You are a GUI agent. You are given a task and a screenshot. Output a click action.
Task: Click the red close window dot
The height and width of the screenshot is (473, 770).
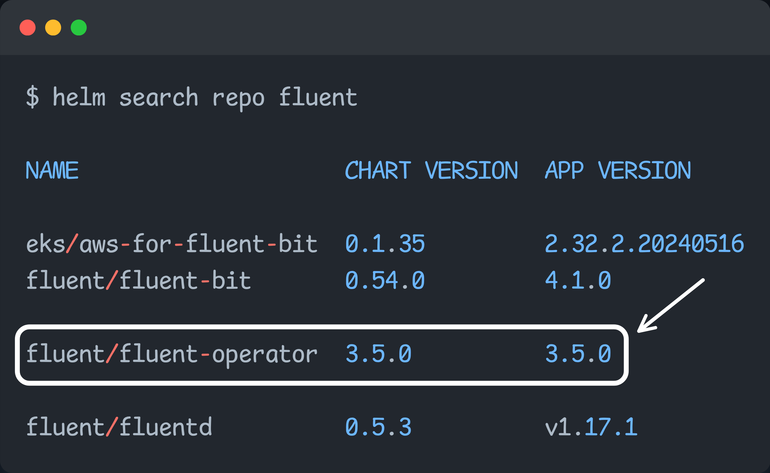27,28
